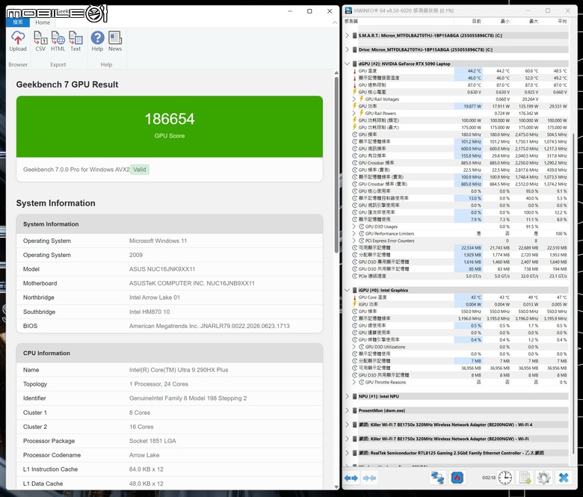Export results with the Text icon
Screen dimensions: 583x497
(75, 41)
